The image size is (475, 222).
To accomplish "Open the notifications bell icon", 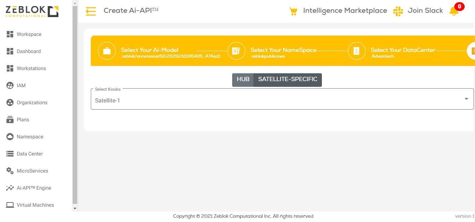I will 454,11.
